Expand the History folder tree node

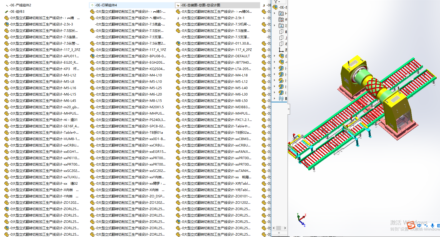tap(275, 13)
